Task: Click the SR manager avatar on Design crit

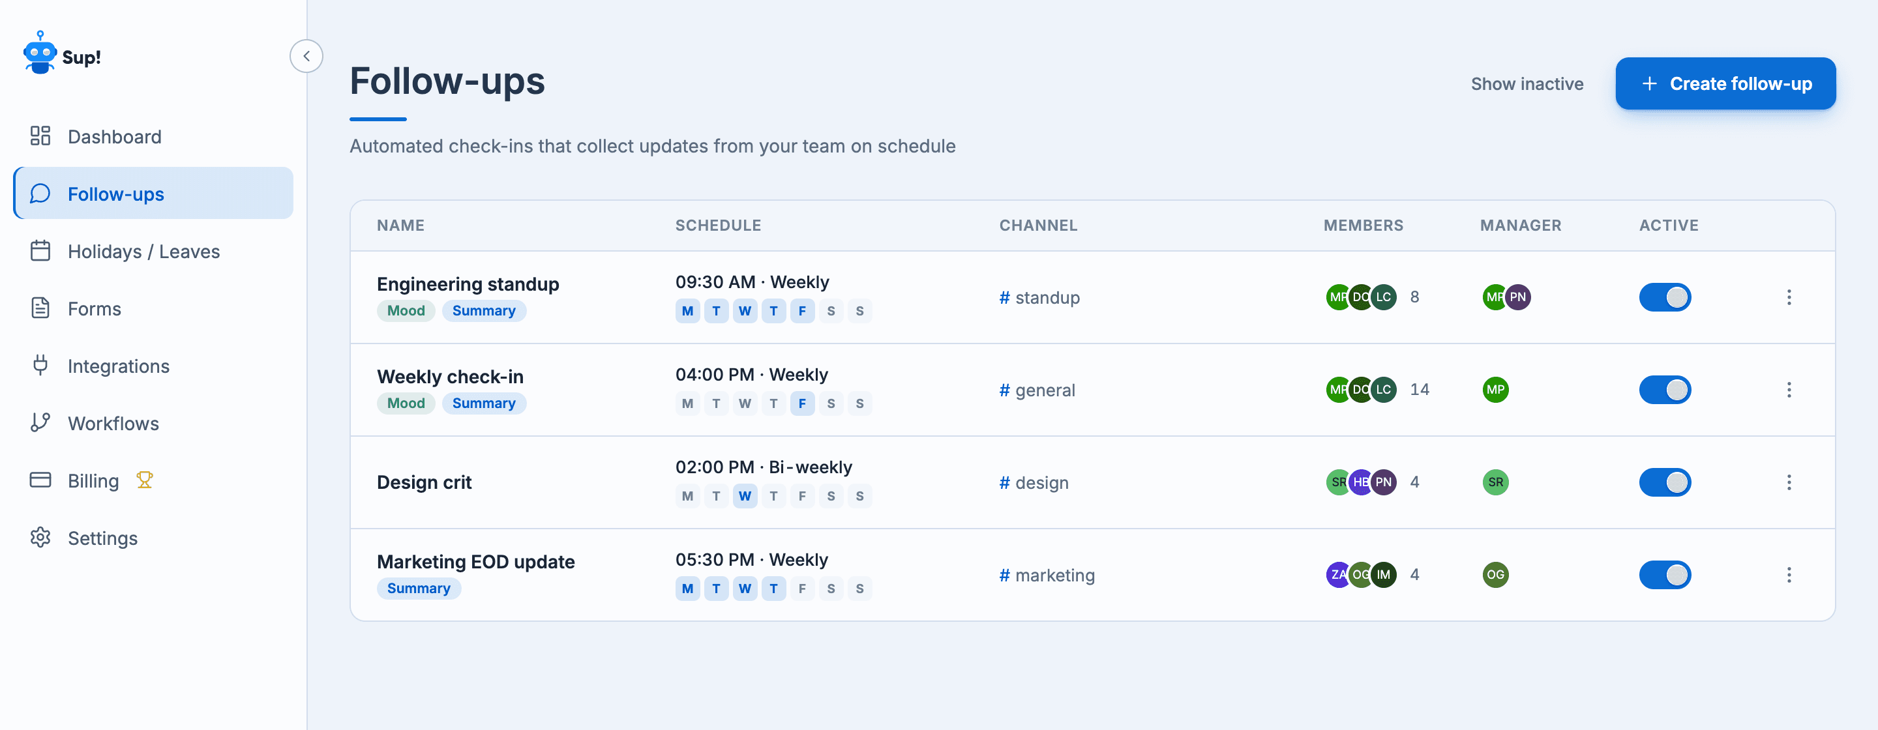Action: coord(1495,482)
